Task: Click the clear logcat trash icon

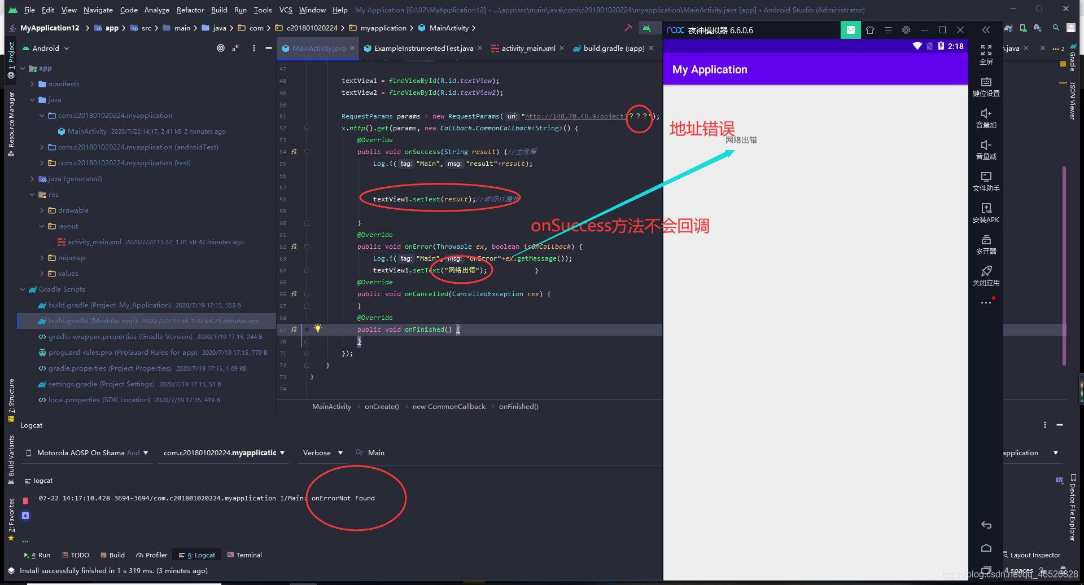Action: 25,501
